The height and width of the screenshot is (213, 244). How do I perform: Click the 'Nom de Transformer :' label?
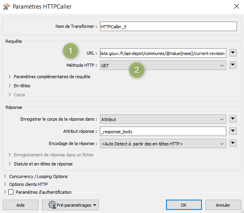tap(76, 26)
